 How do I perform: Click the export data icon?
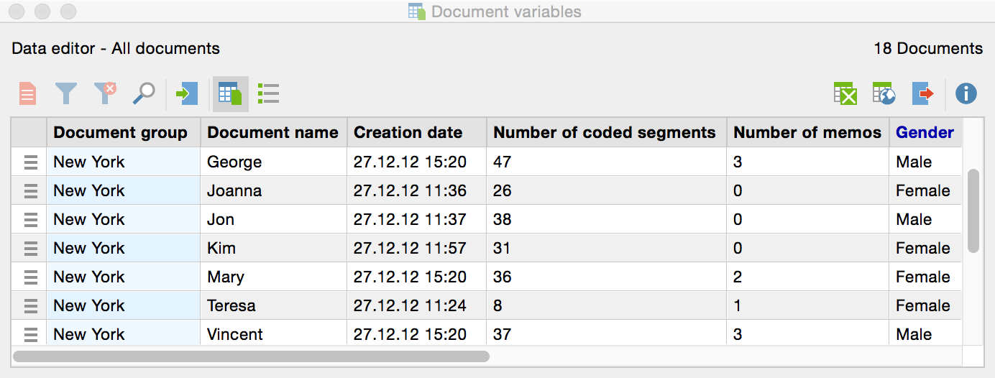922,93
